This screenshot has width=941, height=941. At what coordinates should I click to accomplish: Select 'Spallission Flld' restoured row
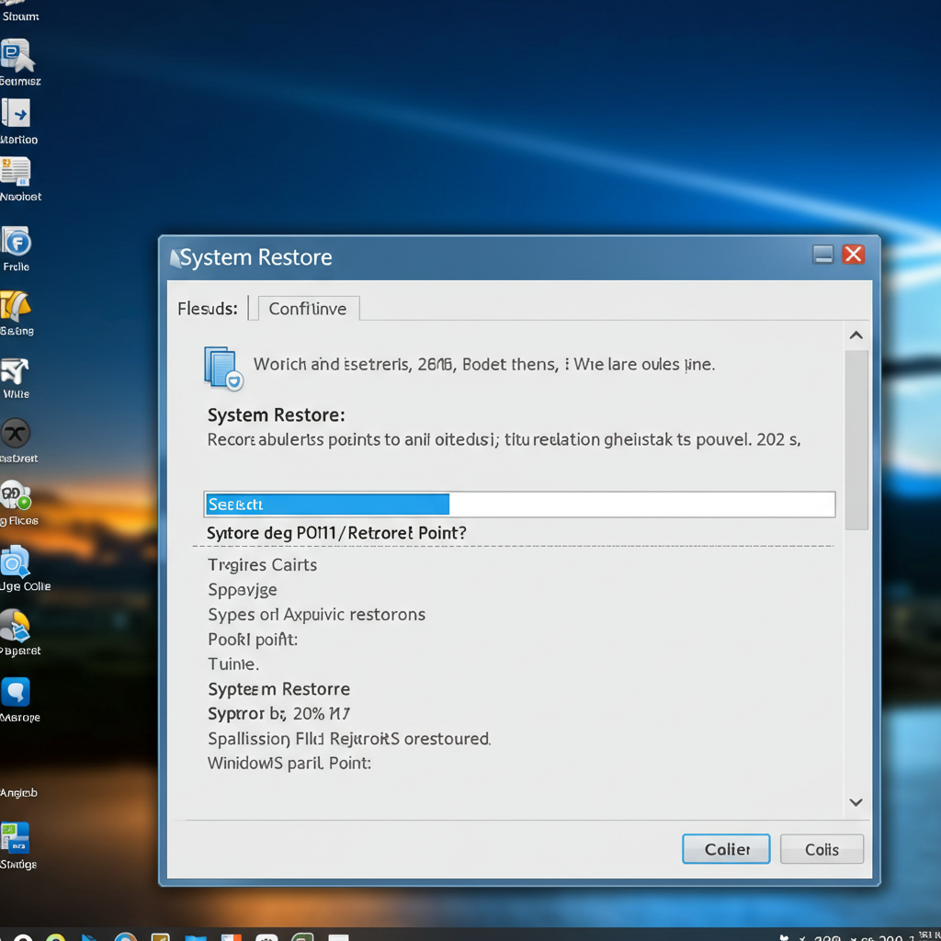(349, 739)
